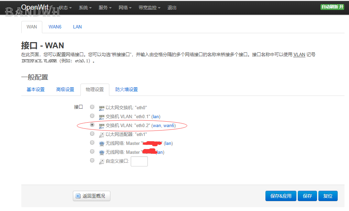The image size is (349, 211).
Task: Switch to the LAN interface tab
Action: point(77,27)
